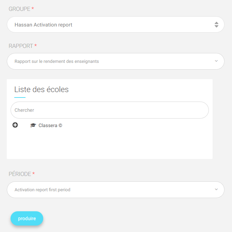
Task: Click the red asterisk next to PÉRIODE
Action: [33, 173]
